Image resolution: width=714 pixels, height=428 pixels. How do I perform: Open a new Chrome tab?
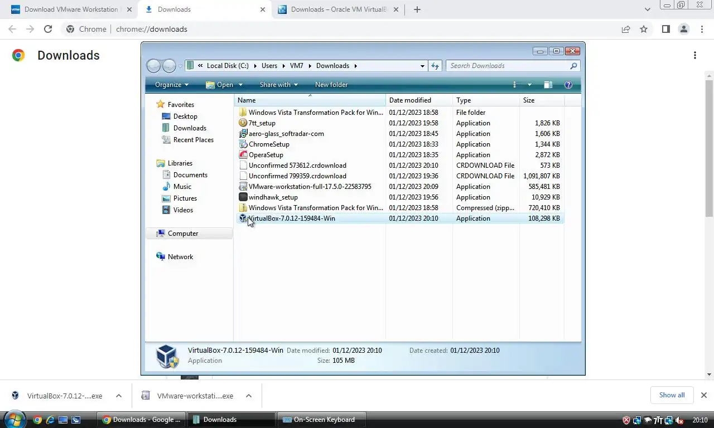pyautogui.click(x=417, y=9)
